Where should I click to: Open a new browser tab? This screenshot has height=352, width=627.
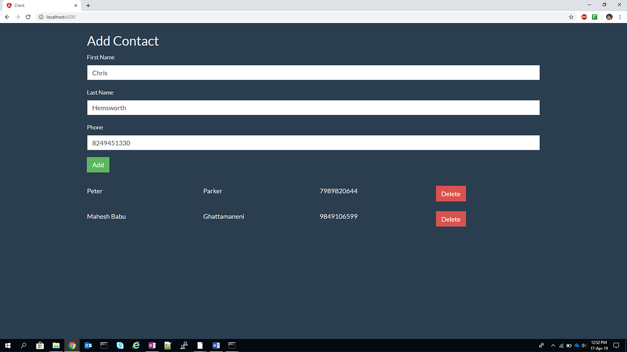click(x=87, y=5)
